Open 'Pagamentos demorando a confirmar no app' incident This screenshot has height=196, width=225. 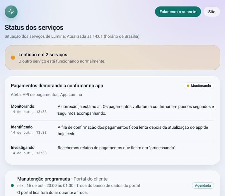pyautogui.click(x=57, y=86)
